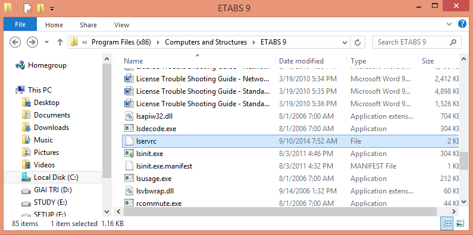
Task: Sort by Date modified column
Action: point(301,61)
